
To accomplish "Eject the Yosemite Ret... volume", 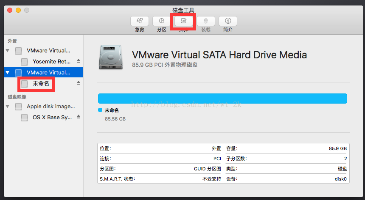I will tap(79, 61).
